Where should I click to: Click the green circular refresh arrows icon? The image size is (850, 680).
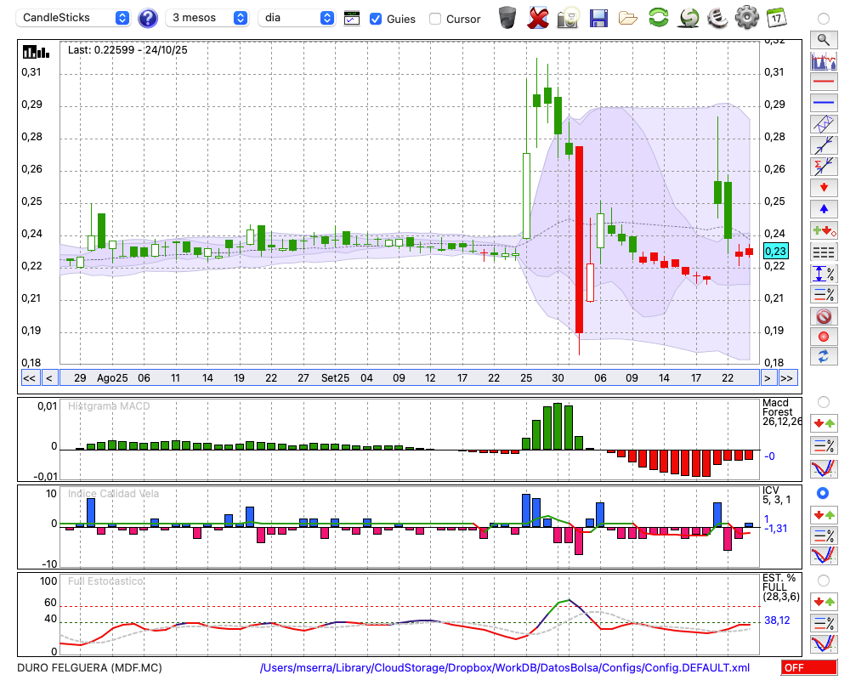click(658, 18)
